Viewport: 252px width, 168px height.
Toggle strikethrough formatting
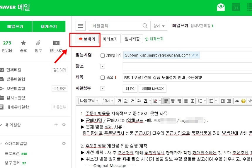coord(139,101)
